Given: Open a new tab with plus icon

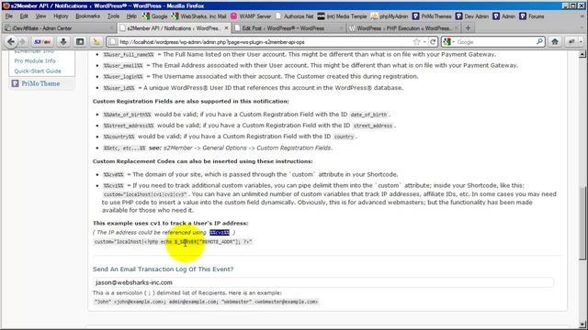Looking at the screenshot, I should 468,28.
